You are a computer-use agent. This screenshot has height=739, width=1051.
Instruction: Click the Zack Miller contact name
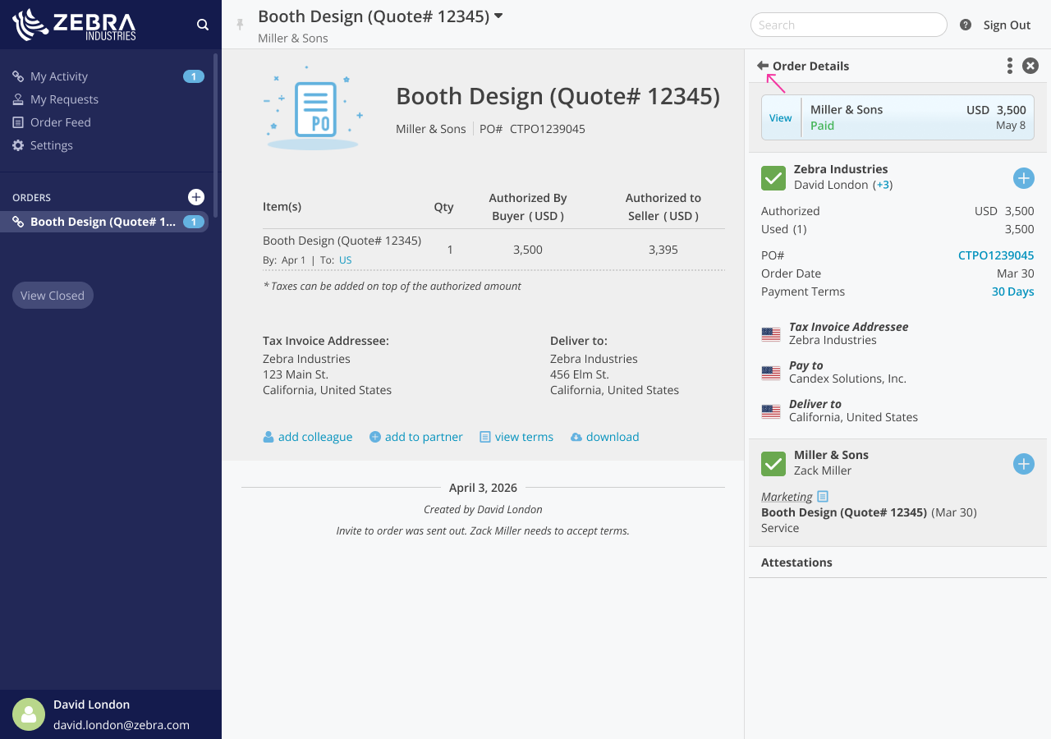(823, 470)
